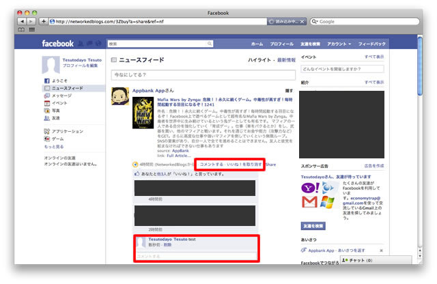Expand もっと見る in the sidebar
Image resolution: width=437 pixels, height=284 pixels.
tap(54, 147)
